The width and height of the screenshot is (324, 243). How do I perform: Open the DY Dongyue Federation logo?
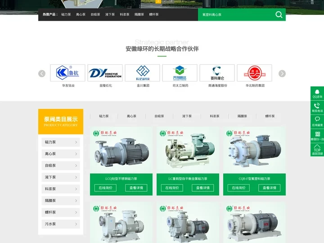point(105,73)
